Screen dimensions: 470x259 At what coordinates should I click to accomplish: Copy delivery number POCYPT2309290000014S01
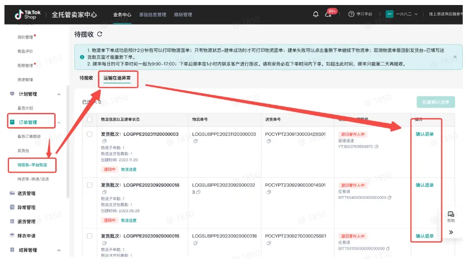tap(269, 192)
